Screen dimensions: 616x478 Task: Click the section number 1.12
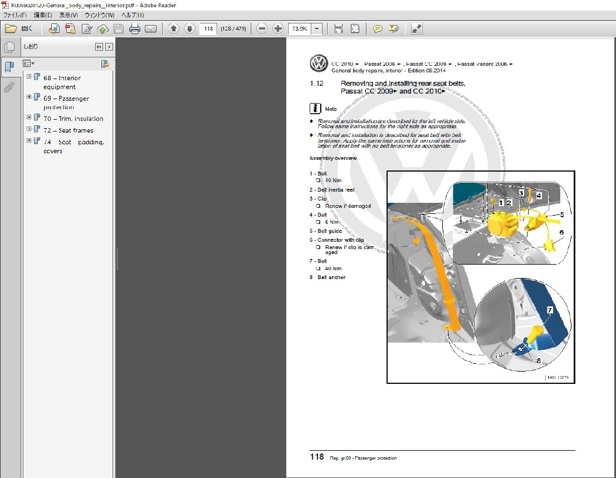pyautogui.click(x=317, y=84)
